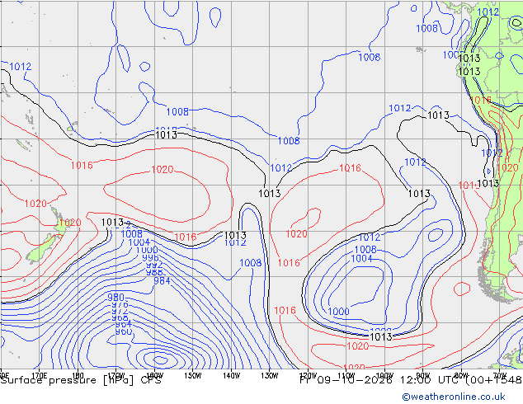This screenshot has width=523, height=404.
Task: Click the blue 996 isobar label
Action: point(150,258)
